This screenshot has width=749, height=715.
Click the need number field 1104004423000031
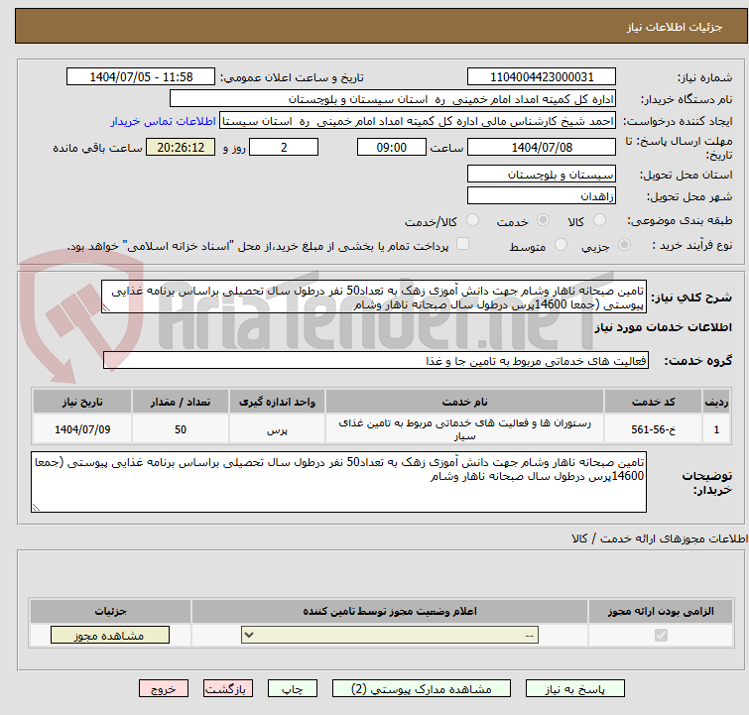(x=542, y=77)
